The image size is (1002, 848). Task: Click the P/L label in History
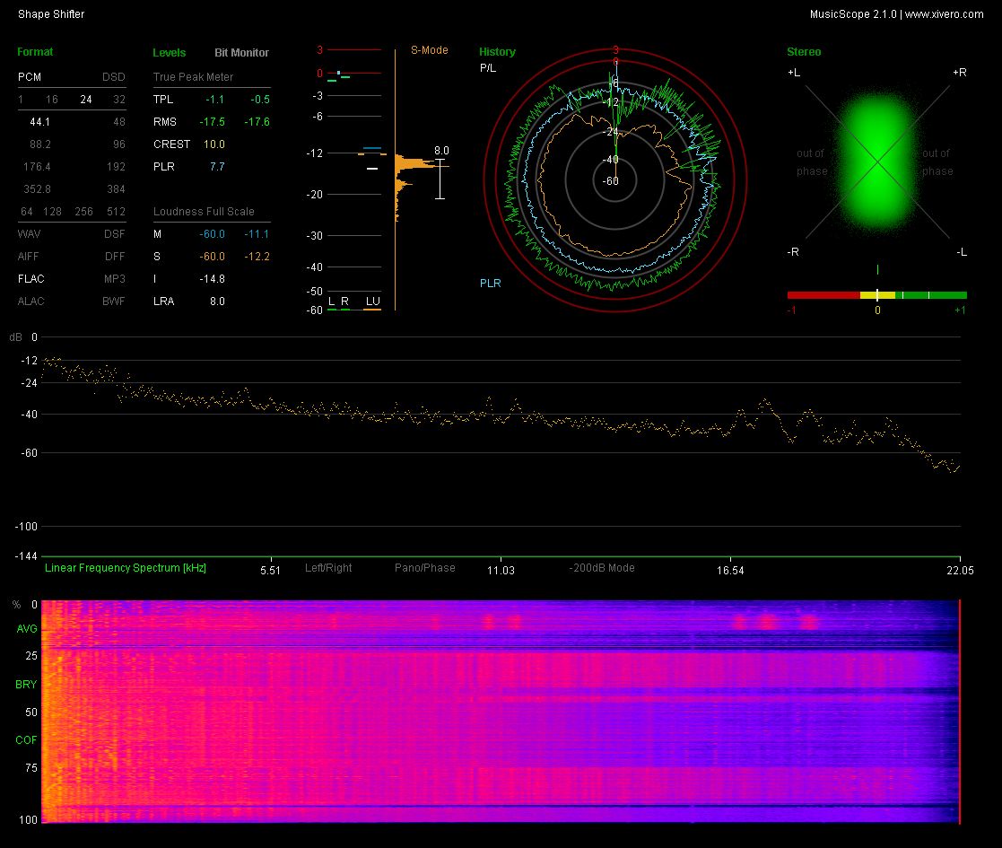point(487,67)
